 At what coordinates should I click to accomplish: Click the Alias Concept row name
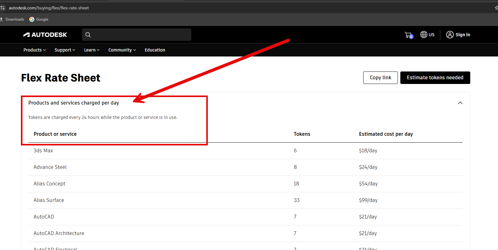[49, 184]
